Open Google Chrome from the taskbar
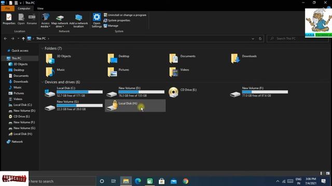The image size is (332, 186). (186, 181)
